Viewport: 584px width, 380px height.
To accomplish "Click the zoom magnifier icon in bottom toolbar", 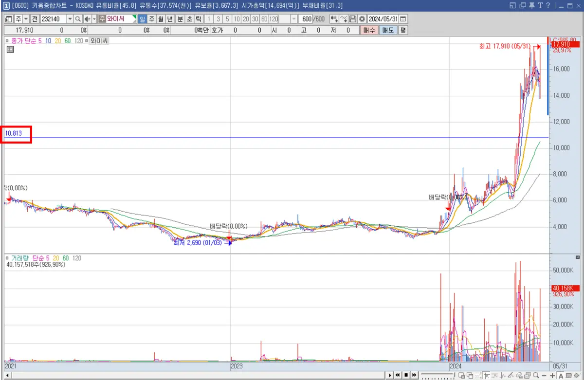I will 535,375.
